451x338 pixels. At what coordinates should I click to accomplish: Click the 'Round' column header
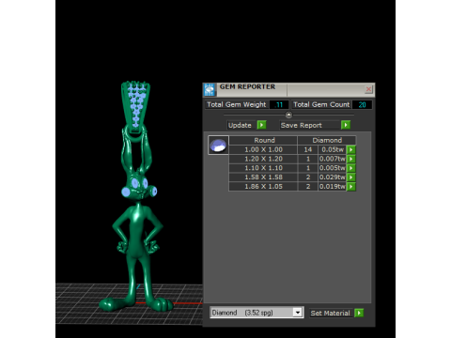point(263,140)
